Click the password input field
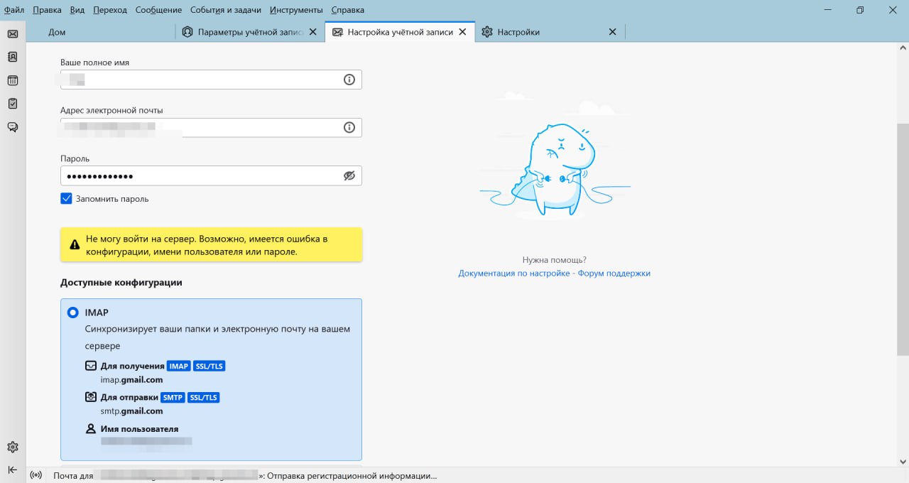This screenshot has height=483, width=909. (199, 175)
